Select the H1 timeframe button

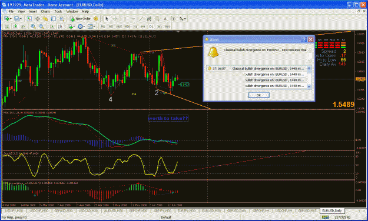[x=135, y=26]
